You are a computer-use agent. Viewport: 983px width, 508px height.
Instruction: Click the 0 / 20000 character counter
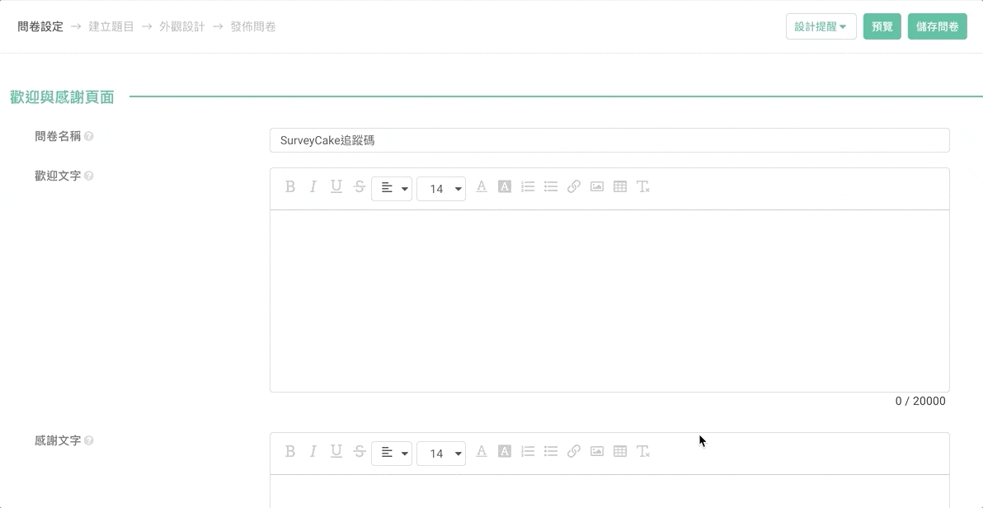(x=920, y=402)
